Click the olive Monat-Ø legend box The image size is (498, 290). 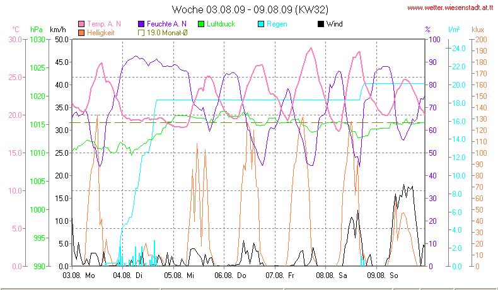(x=141, y=33)
